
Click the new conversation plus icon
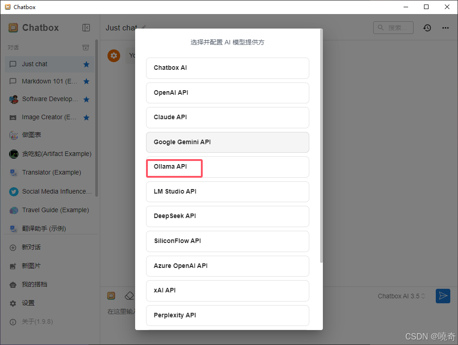(x=13, y=248)
